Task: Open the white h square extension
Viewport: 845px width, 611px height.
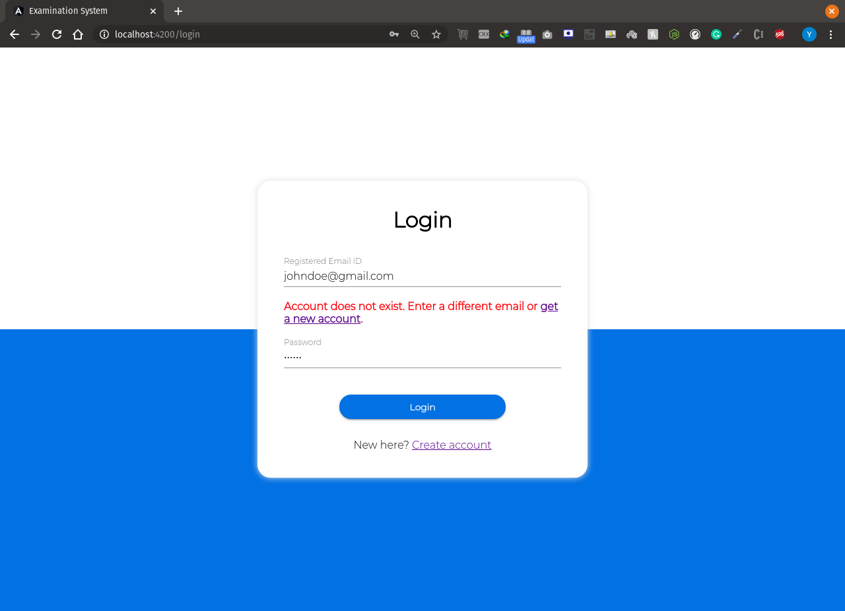Action: tap(653, 34)
